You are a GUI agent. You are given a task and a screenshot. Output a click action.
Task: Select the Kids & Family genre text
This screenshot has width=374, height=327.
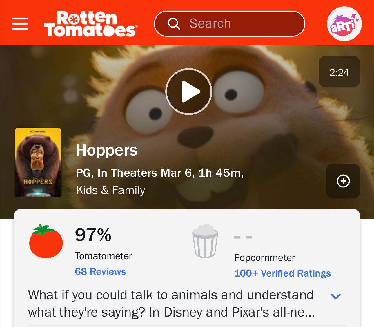(110, 190)
